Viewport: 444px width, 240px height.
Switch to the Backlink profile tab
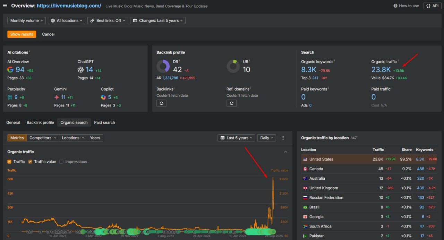[x=40, y=122]
